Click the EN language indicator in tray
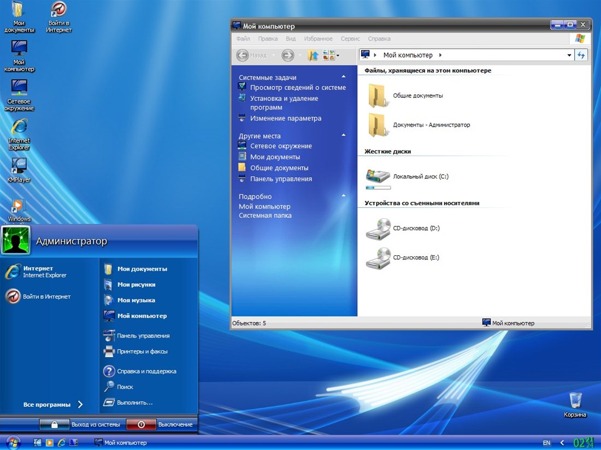The image size is (601, 450). pyautogui.click(x=546, y=442)
